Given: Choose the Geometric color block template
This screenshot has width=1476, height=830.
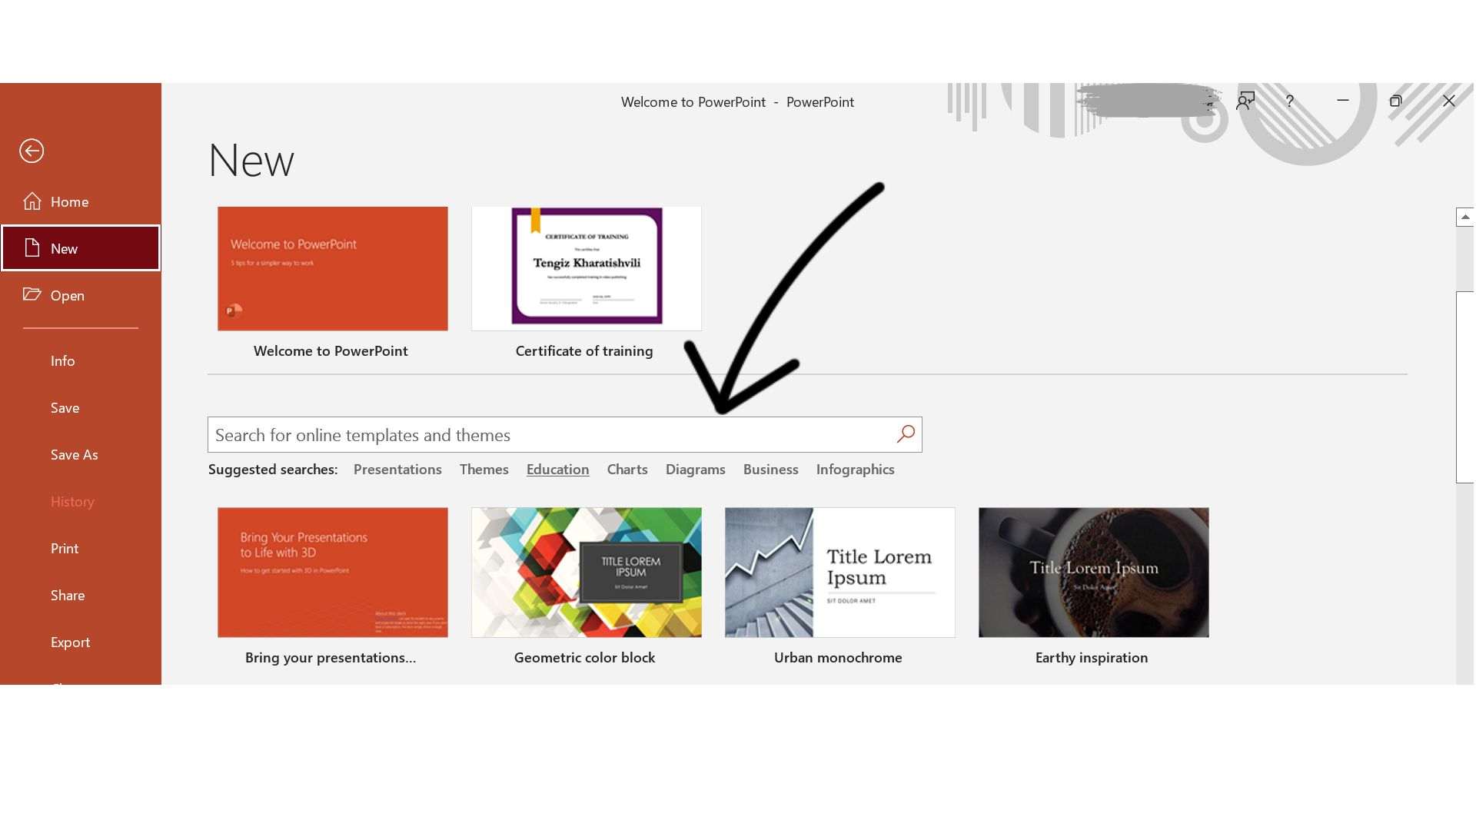Looking at the screenshot, I should 586,572.
